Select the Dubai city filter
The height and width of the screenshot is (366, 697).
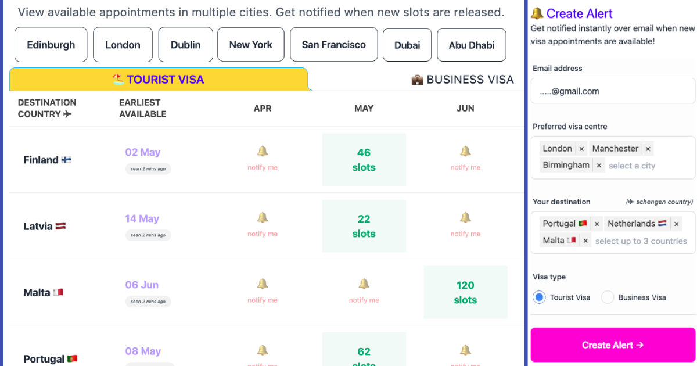(407, 44)
